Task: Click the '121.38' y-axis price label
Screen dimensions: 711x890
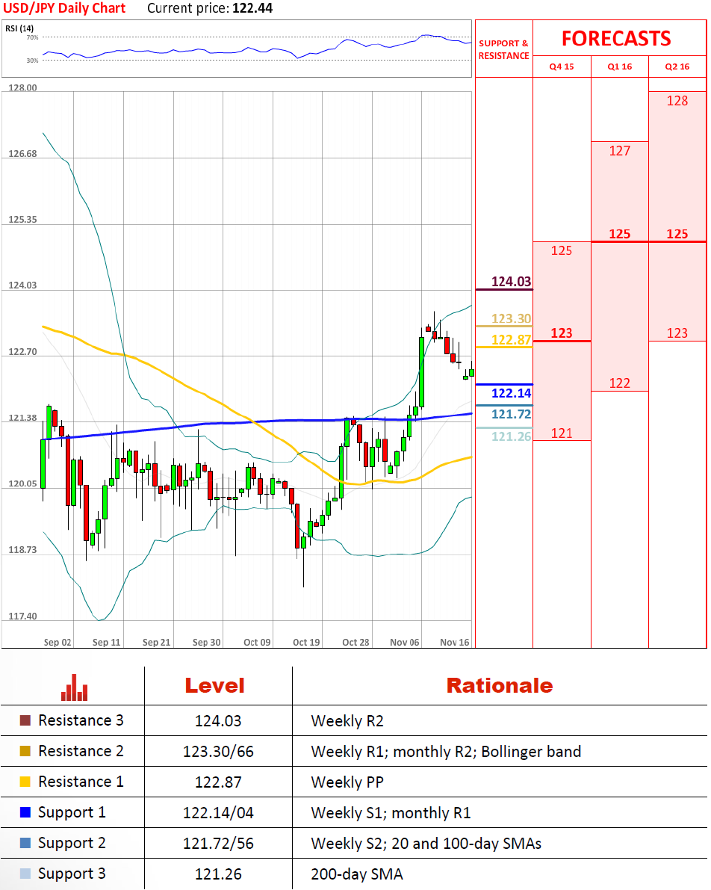Action: pyautogui.click(x=22, y=418)
